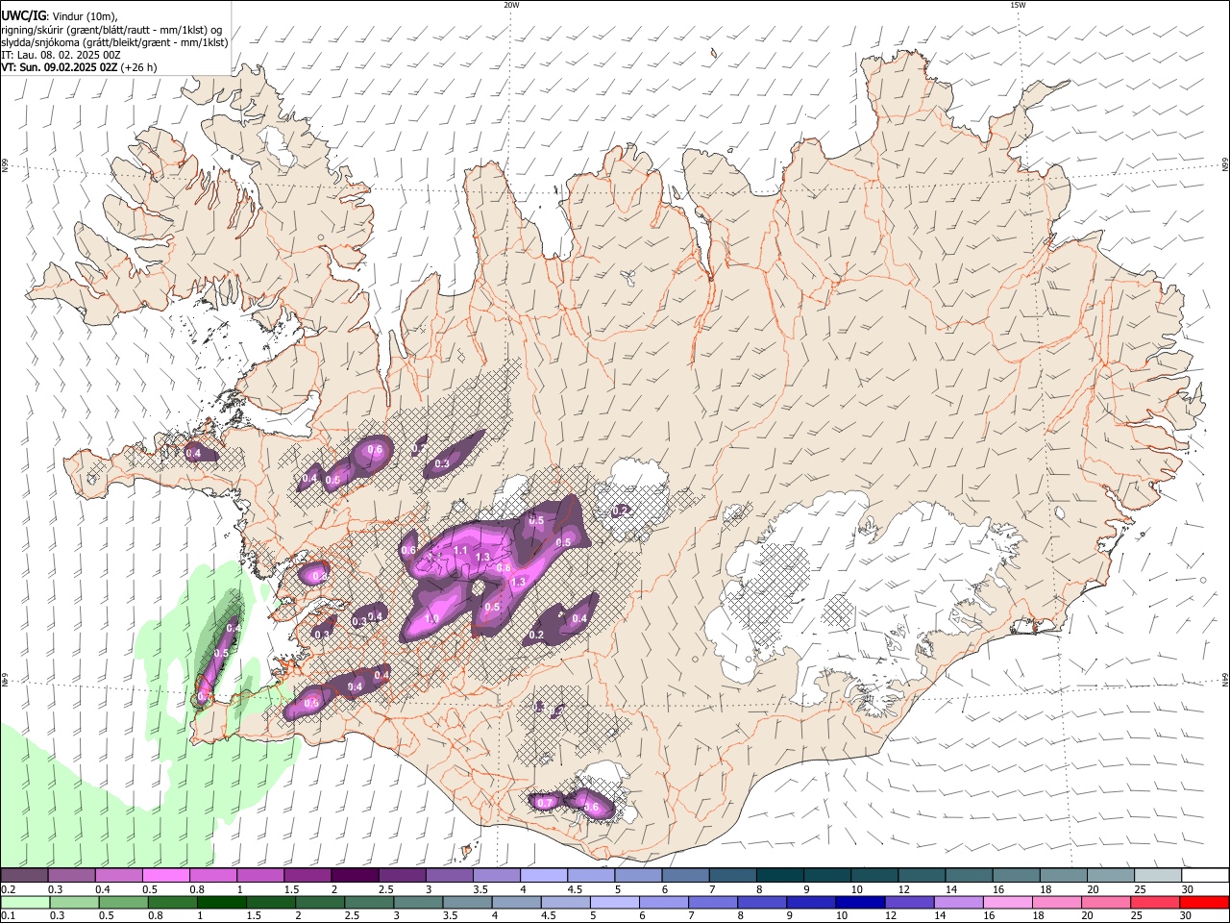The height and width of the screenshot is (923, 1230).
Task: Select the 'slydda/snjókoma' legend description line
Action: (x=114, y=42)
